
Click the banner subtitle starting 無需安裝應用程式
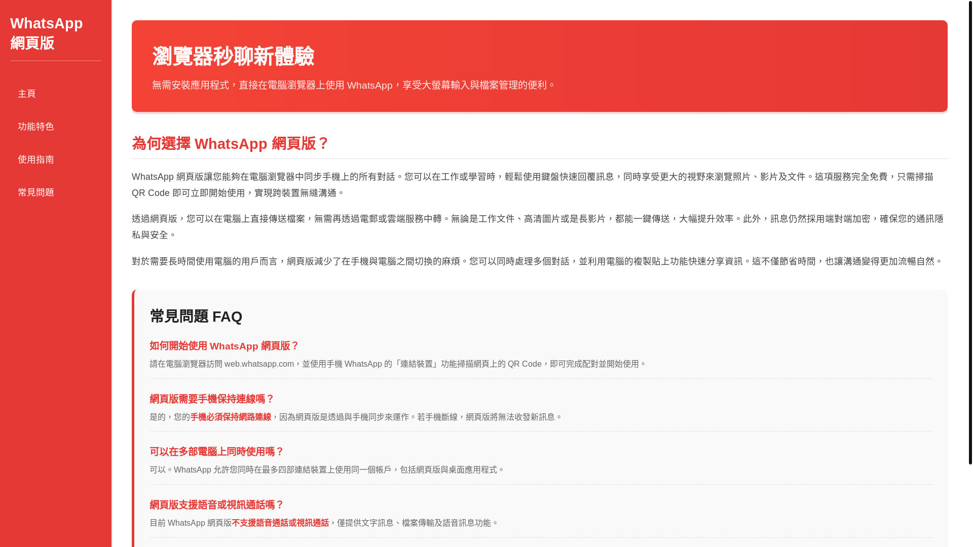pyautogui.click(x=354, y=85)
